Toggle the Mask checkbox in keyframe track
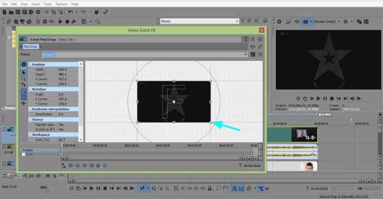Screen dimensions: 383x199 coord(24,154)
